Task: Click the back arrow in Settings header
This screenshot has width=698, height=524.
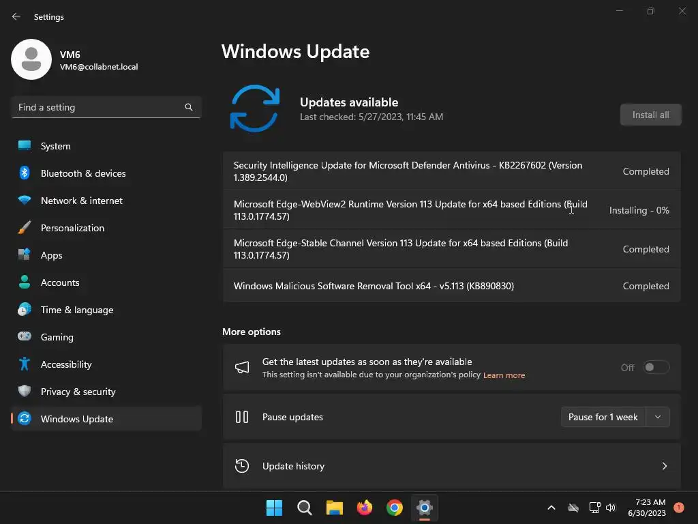Action: 16,16
